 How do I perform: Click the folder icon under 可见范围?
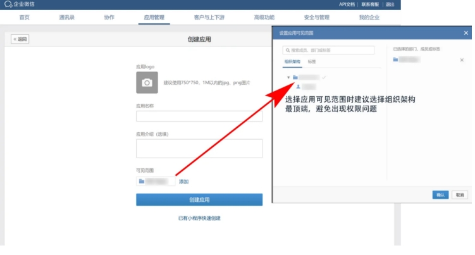(x=142, y=182)
